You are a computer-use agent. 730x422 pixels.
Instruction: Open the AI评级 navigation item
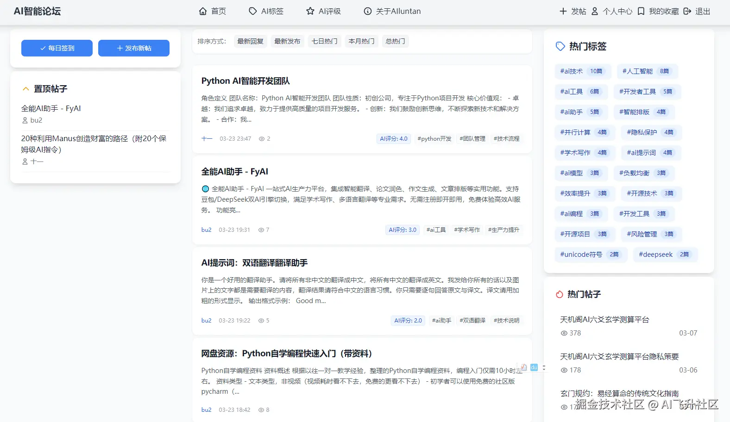click(323, 11)
